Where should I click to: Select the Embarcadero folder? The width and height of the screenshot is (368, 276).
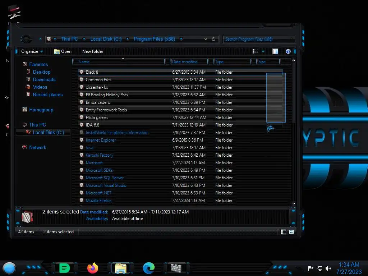coord(180,102)
